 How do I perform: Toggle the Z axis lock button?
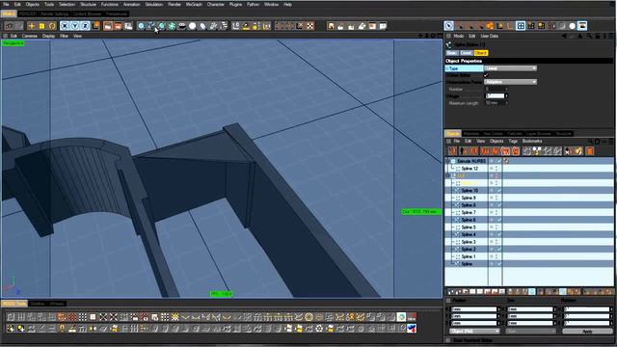[85, 26]
